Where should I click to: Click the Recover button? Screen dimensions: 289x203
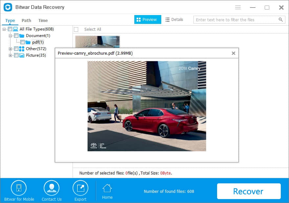click(249, 191)
